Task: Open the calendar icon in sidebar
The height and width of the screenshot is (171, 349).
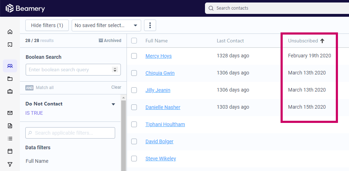Action: (10, 151)
